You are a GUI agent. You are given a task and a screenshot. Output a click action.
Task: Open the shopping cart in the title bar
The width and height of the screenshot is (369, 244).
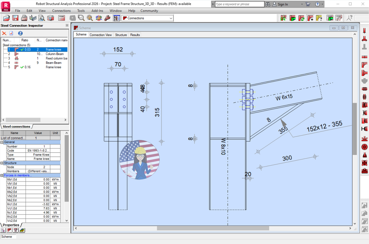pos(308,4)
